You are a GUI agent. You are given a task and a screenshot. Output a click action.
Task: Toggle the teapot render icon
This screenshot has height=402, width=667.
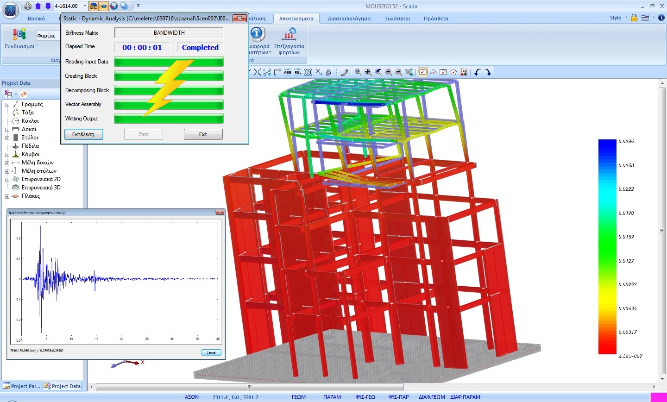coord(104,6)
